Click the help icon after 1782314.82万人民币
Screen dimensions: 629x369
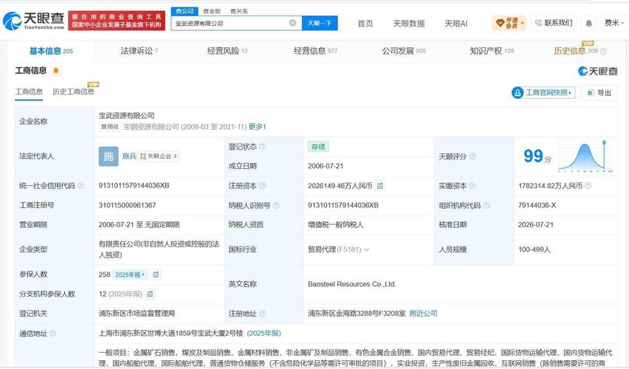point(588,186)
